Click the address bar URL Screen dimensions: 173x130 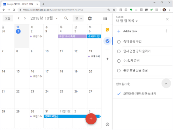point(53,10)
